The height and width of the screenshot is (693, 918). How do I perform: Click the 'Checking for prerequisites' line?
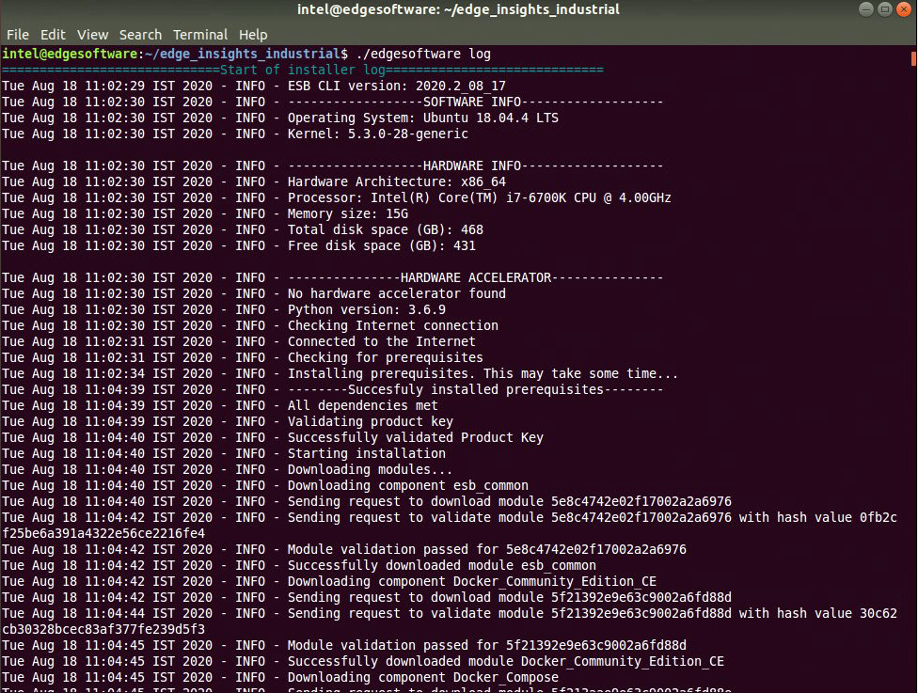243,357
